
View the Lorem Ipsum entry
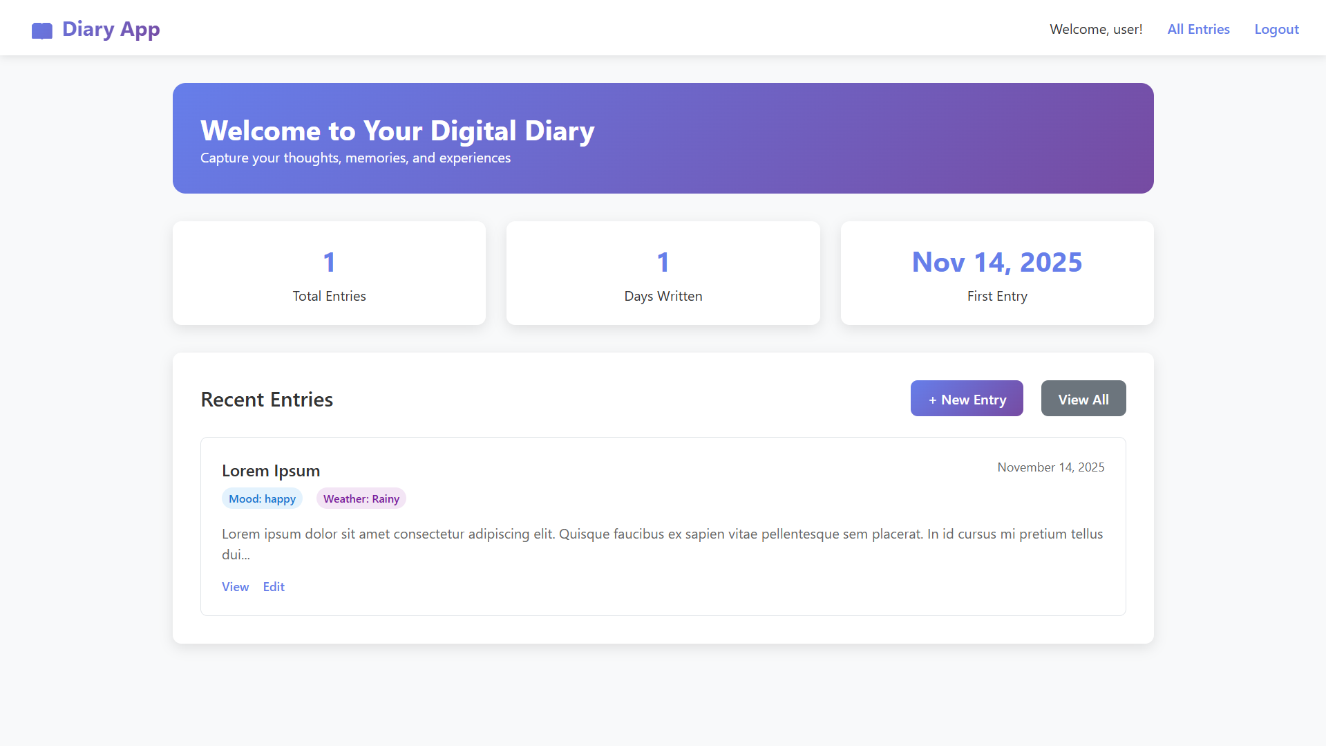click(235, 586)
